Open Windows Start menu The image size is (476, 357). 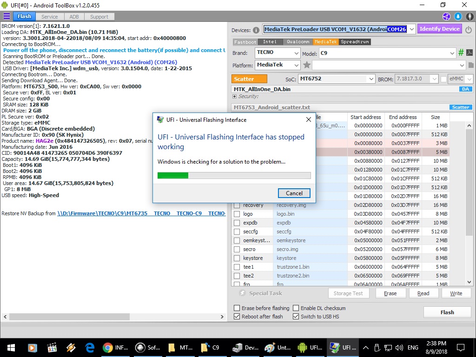11,347
